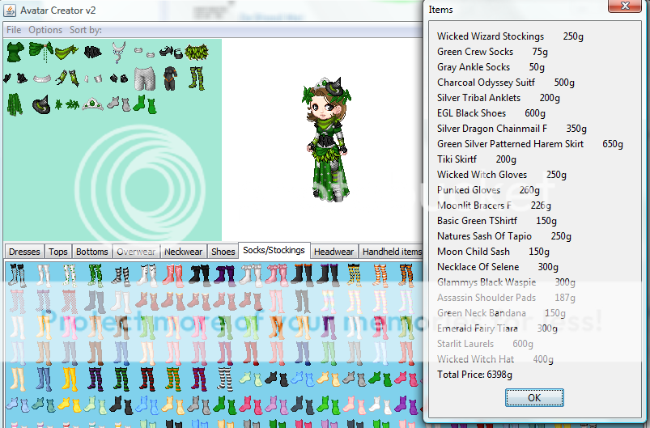650x428 pixels.
Task: Go to the Headwear tab
Action: click(333, 252)
